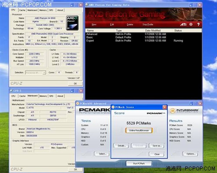The height and width of the screenshot is (173, 217).
Task: Click the Futuremark Corporation logo
Action: coord(184,111)
